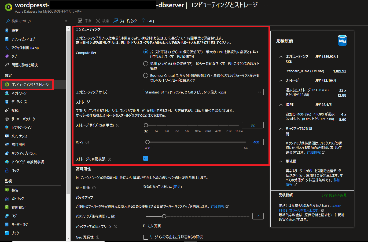Open フィードバック feedback toolbar icon

point(116,21)
